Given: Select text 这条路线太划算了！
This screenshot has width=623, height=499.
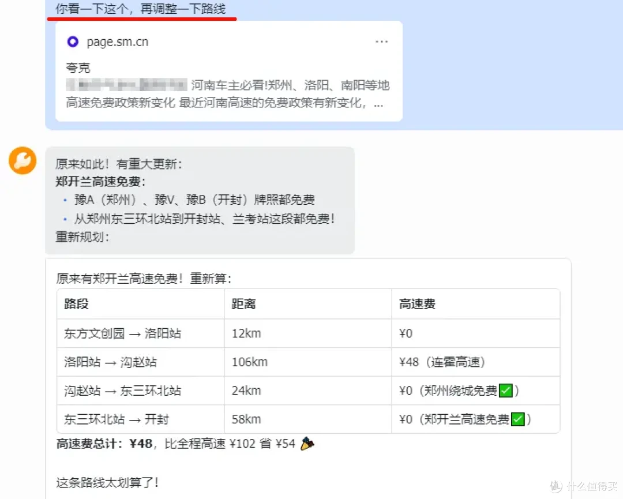Looking at the screenshot, I should click(108, 483).
